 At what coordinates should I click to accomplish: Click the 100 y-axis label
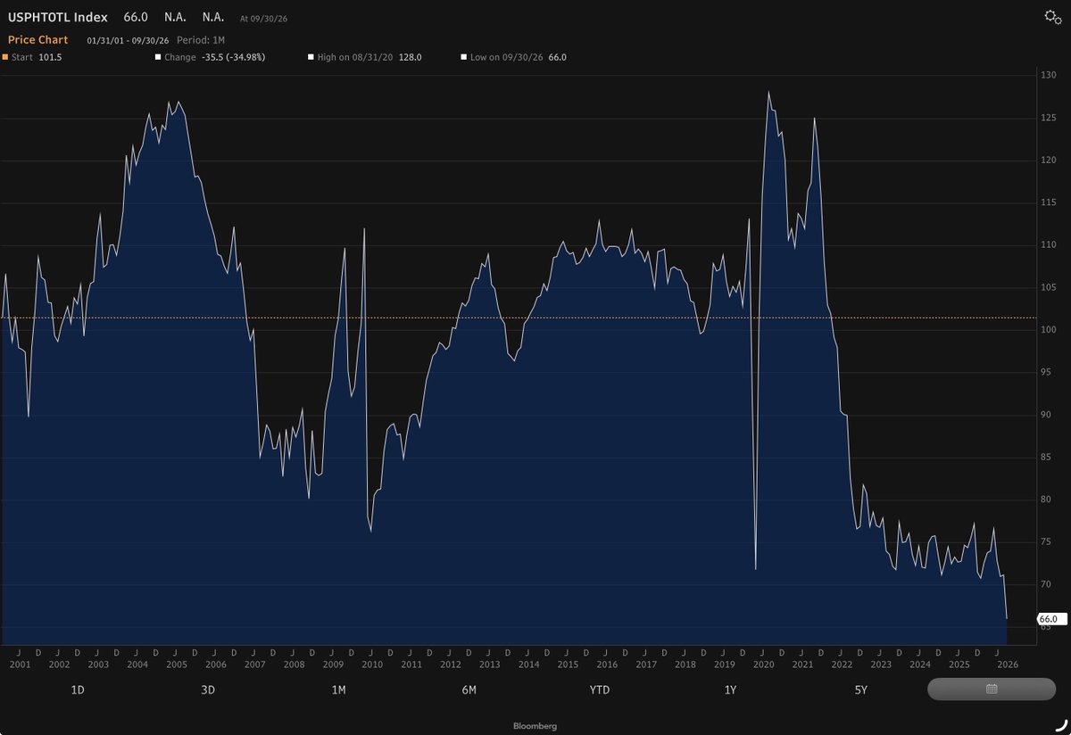(1048, 330)
